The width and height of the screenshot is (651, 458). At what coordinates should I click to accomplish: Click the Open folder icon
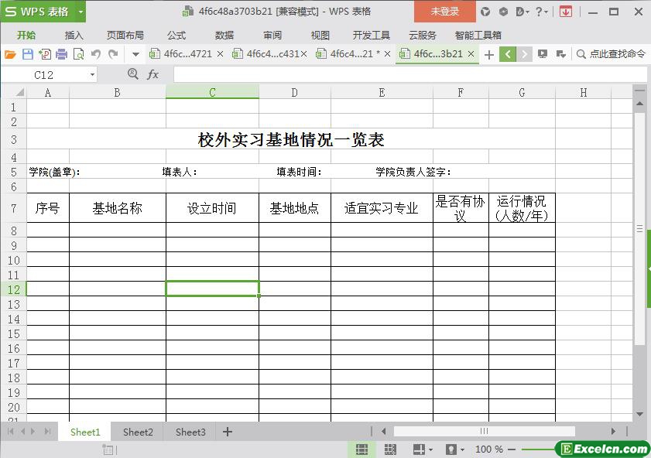[x=10, y=54]
